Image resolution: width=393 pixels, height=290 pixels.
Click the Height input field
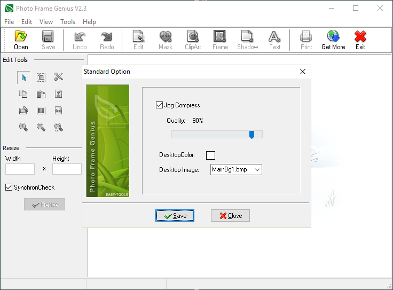[x=67, y=169]
